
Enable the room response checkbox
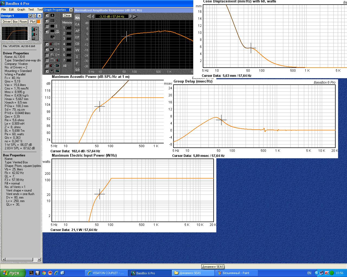click(x=47, y=55)
